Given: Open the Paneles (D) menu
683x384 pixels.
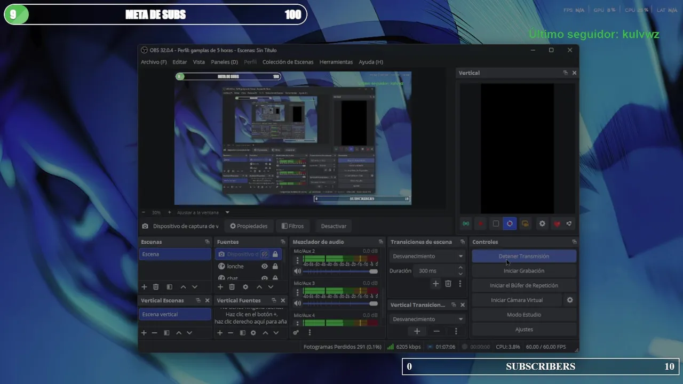Looking at the screenshot, I should [224, 62].
